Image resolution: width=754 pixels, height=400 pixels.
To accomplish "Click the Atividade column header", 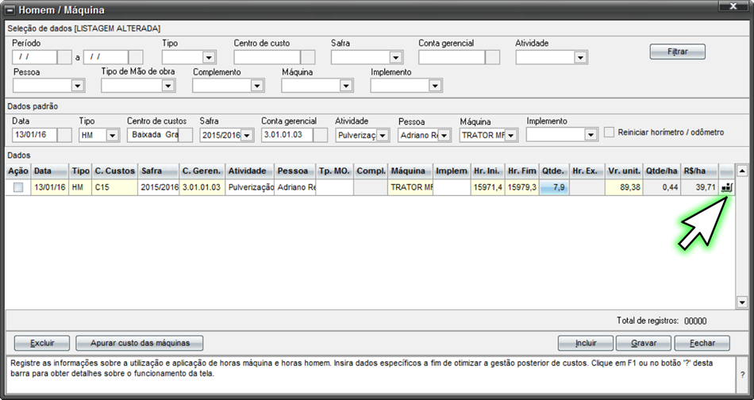I will coord(250,171).
